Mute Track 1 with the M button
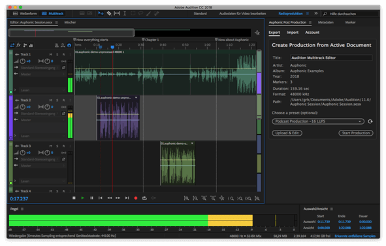The width and height of the screenshot is (386, 246). 51,54
